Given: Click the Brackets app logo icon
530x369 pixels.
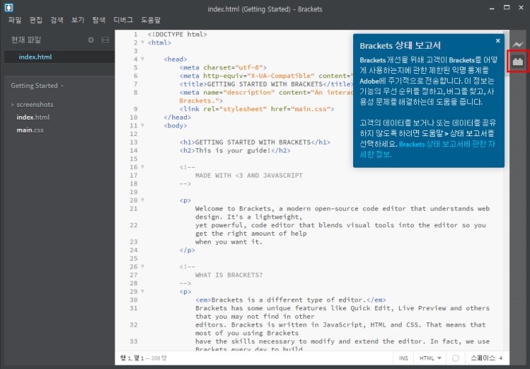Looking at the screenshot, I should pyautogui.click(x=9, y=7).
